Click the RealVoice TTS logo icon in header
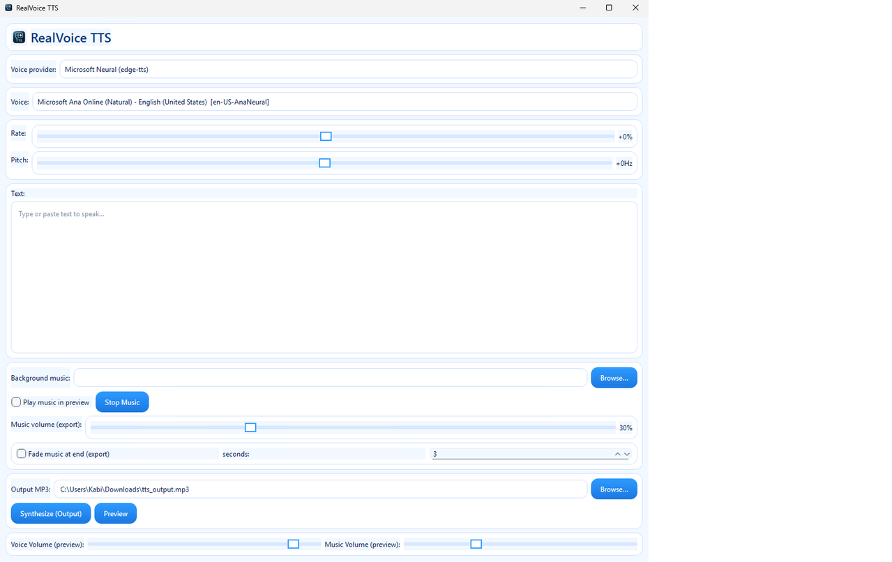892x562 pixels. pos(19,37)
